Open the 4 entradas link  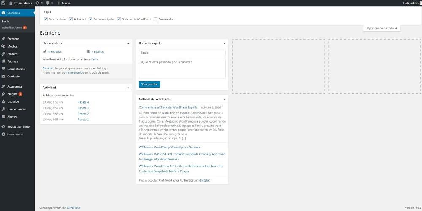[x=55, y=51]
